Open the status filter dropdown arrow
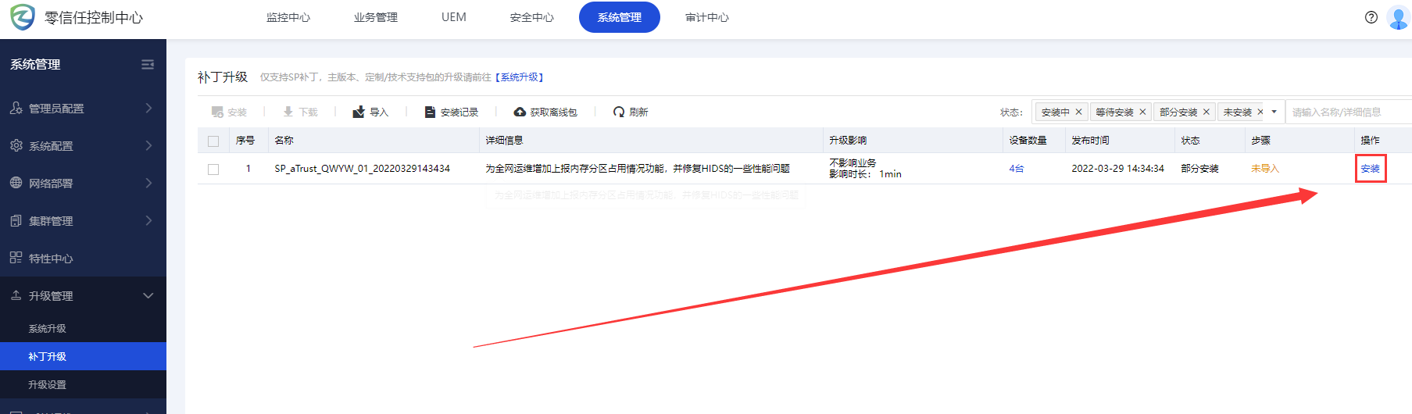This screenshot has width=1412, height=414. coord(1274,112)
